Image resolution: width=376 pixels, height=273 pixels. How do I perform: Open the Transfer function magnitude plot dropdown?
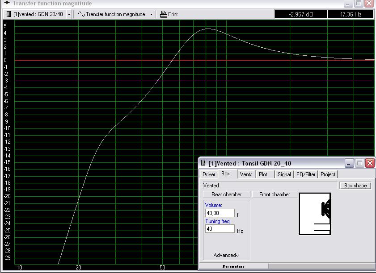151,14
